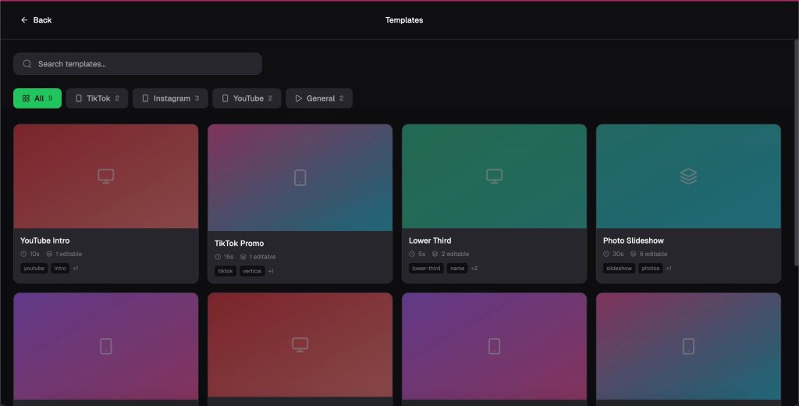Screen dimensions: 799x406
Task: Click monitor icon on YouTube Intro card
Action: coord(106,176)
